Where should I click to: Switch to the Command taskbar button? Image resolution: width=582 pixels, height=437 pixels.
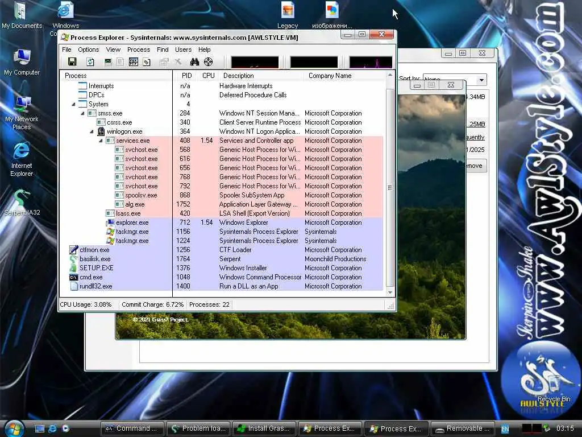tap(133, 428)
